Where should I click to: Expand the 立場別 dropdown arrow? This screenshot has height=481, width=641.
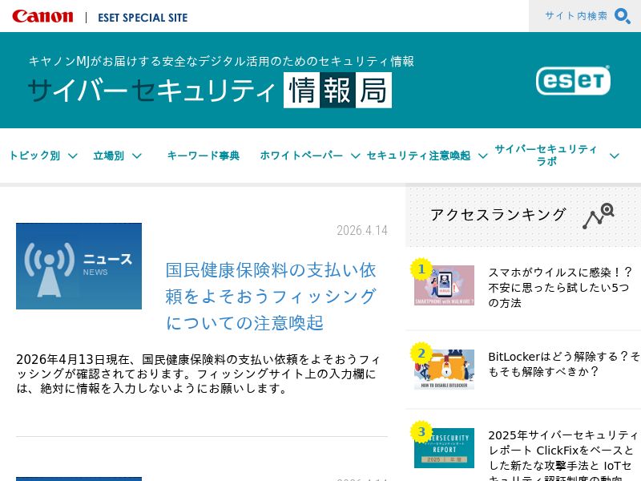coord(137,156)
